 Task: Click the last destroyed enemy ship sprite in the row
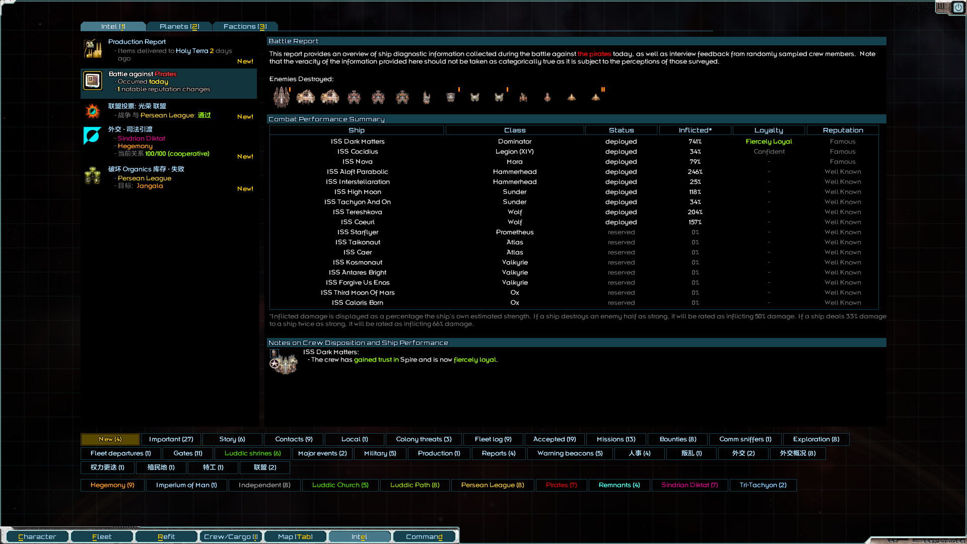[x=596, y=97]
